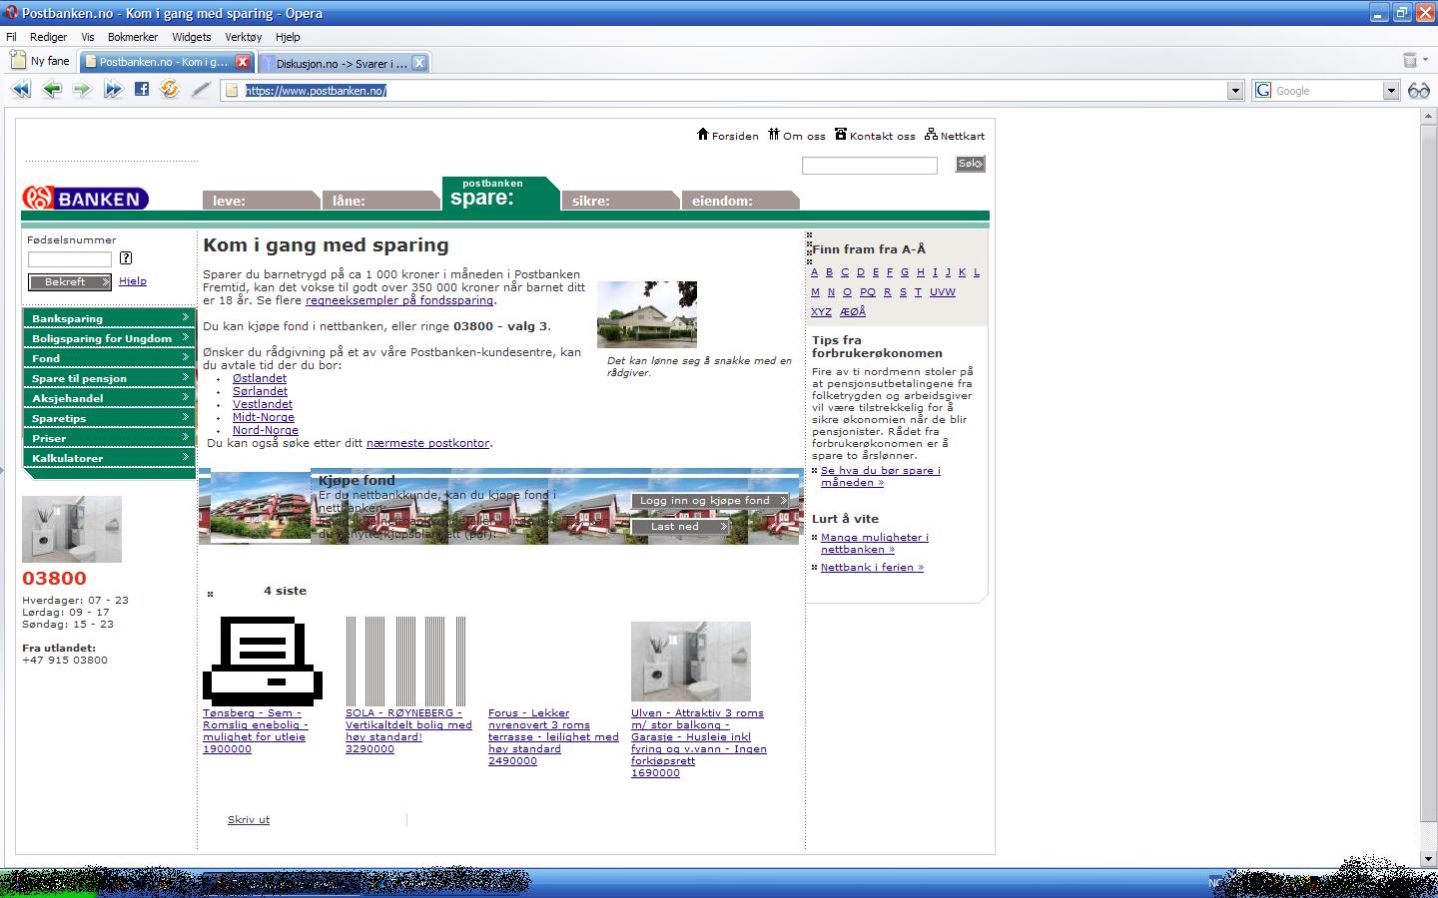The image size is (1438, 898).
Task: Click the Rewind navigation icon
Action: click(x=21, y=90)
